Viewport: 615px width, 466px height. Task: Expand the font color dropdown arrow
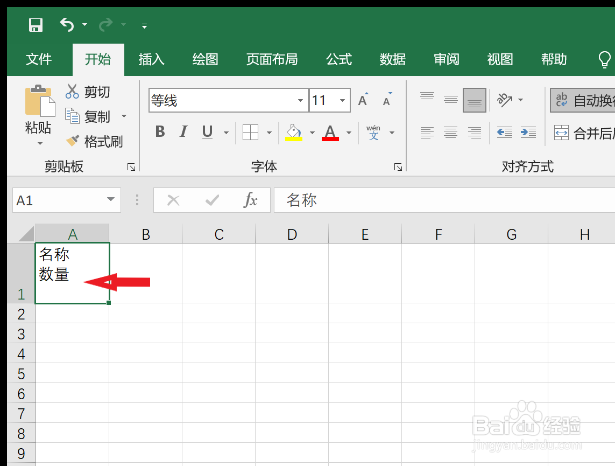349,133
